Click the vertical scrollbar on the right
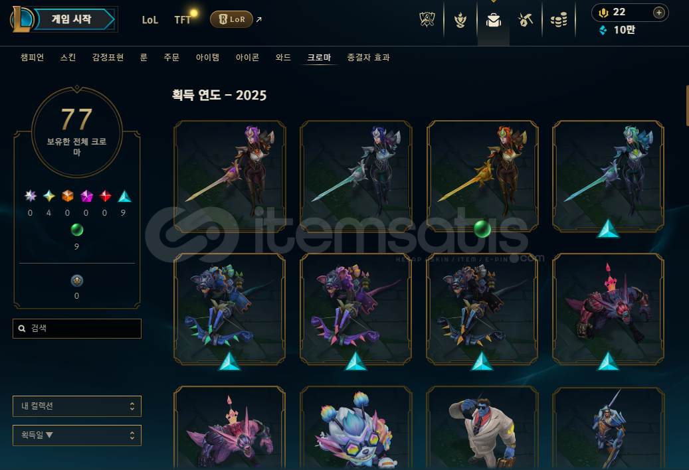This screenshot has width=689, height=470. (x=687, y=106)
